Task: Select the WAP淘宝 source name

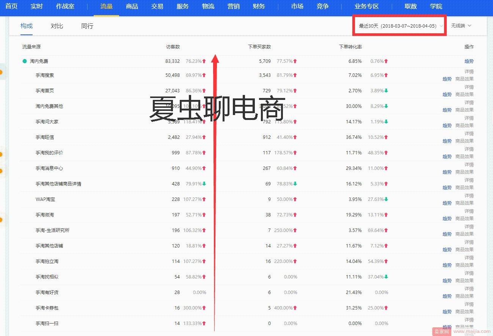Action: coord(46,199)
